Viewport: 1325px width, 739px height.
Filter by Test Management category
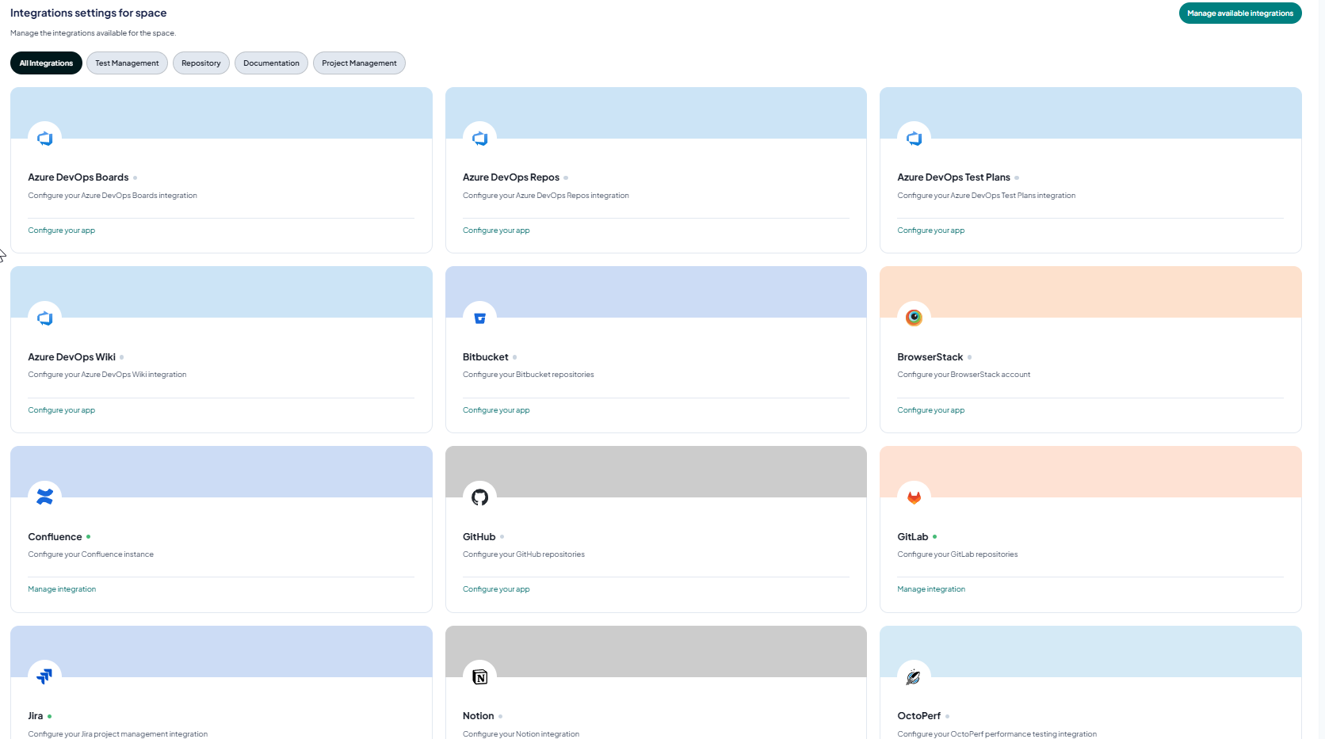point(127,63)
